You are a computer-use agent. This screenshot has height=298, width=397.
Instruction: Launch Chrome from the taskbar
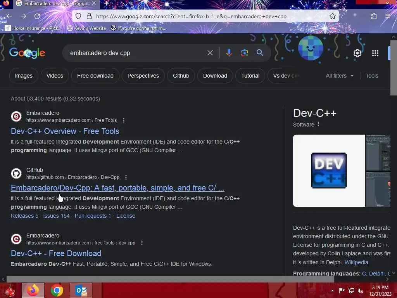tap(57, 290)
